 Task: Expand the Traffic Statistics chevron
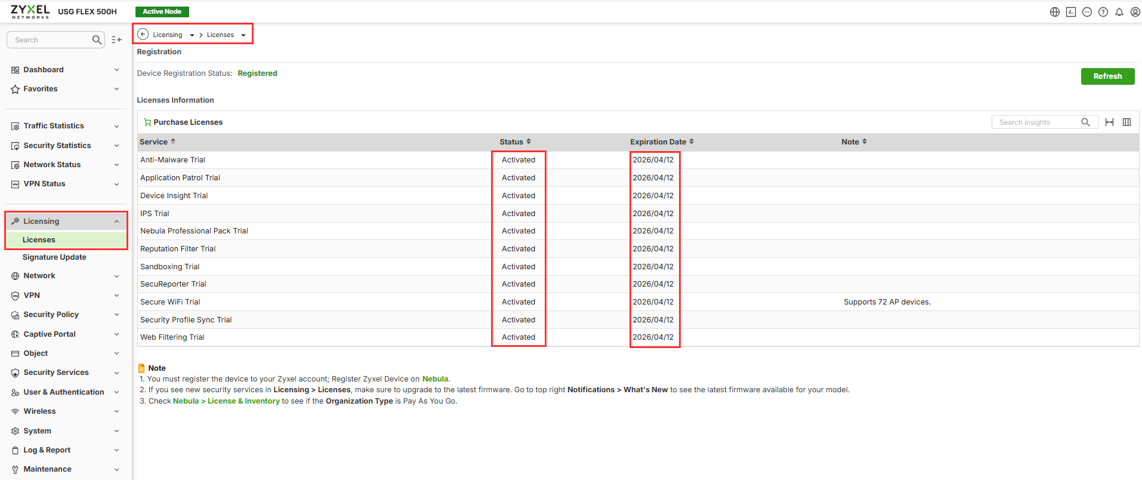click(116, 126)
